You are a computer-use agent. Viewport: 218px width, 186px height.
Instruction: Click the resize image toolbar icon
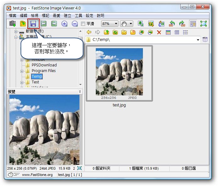[140, 24]
